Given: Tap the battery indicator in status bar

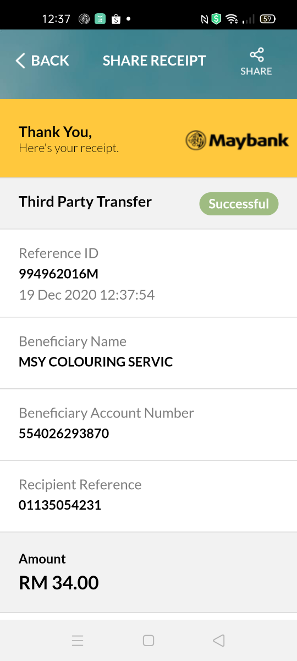Looking at the screenshot, I should pos(267,19).
